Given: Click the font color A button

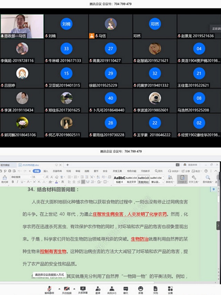Looking at the screenshot, I should (56, 182).
